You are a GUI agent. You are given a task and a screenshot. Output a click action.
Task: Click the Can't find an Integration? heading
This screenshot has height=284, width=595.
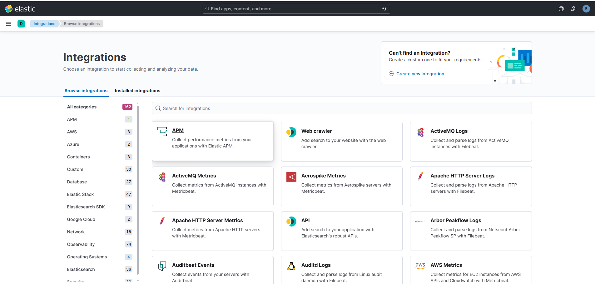[419, 53]
